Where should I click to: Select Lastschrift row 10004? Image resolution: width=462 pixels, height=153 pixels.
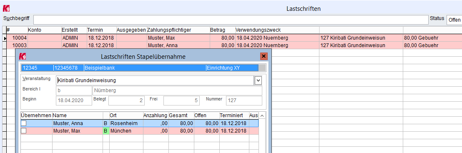point(234,38)
